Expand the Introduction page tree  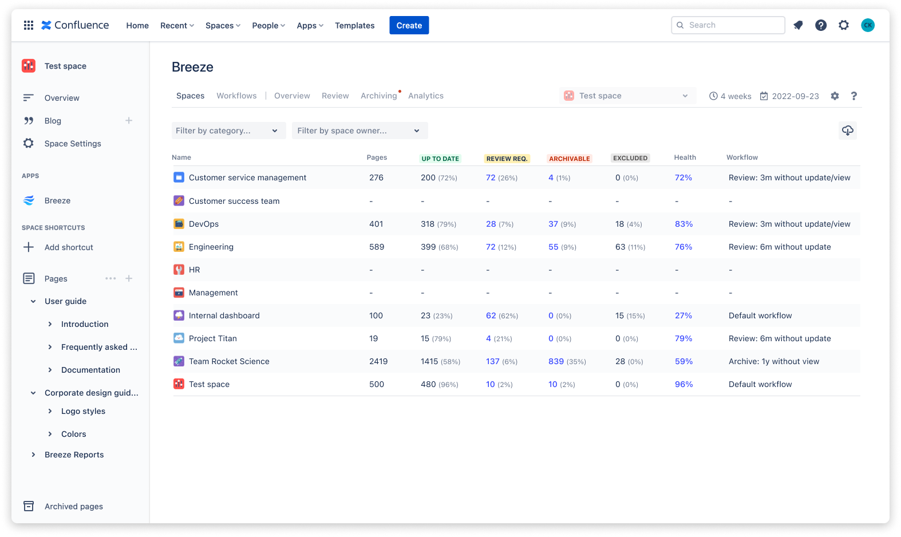point(50,324)
